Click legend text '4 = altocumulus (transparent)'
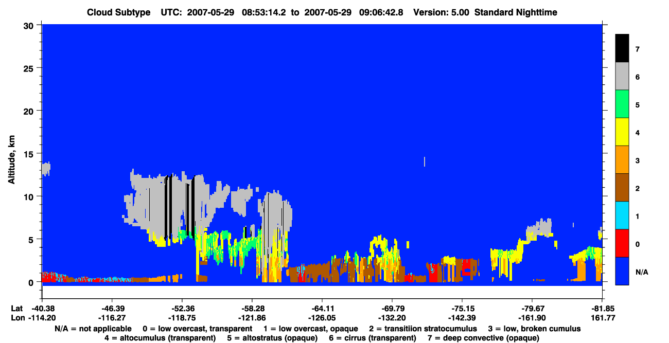This screenshot has height=343, width=669. click(x=160, y=338)
